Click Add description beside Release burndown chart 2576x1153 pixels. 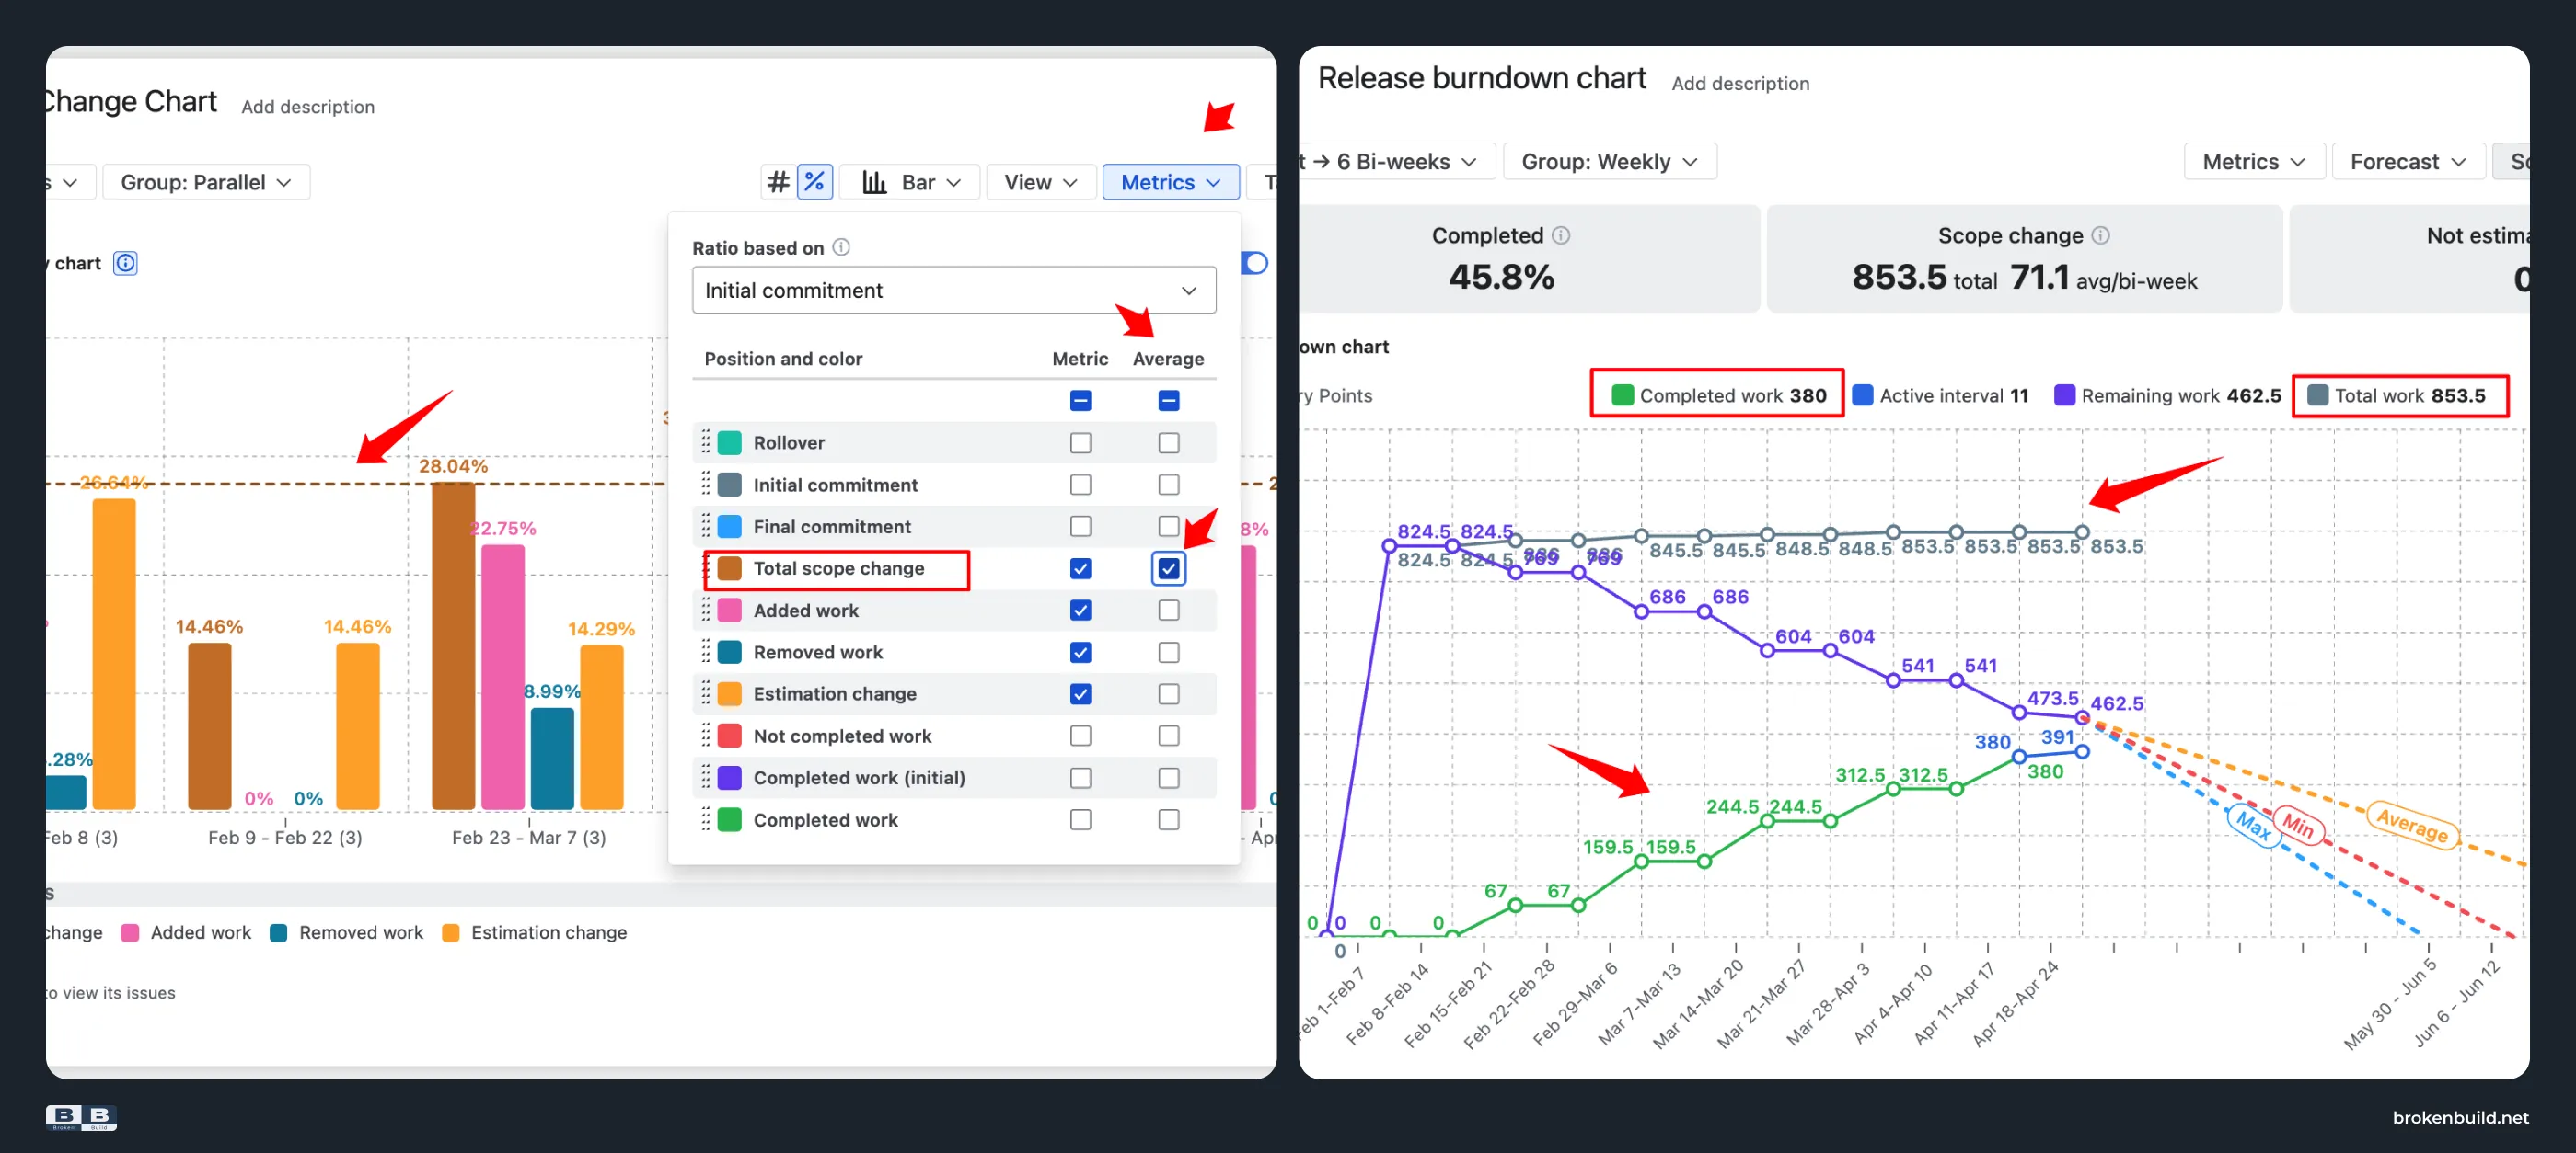(1740, 83)
